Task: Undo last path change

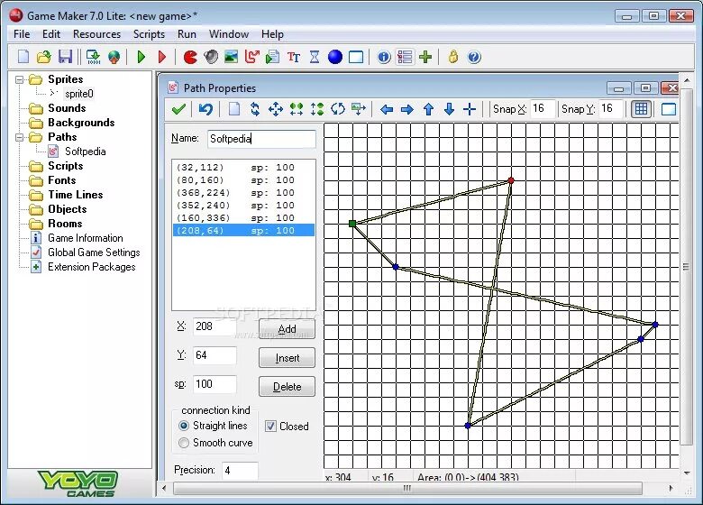Action: tap(205, 109)
